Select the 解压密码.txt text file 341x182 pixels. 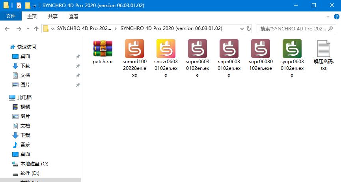[324, 55]
